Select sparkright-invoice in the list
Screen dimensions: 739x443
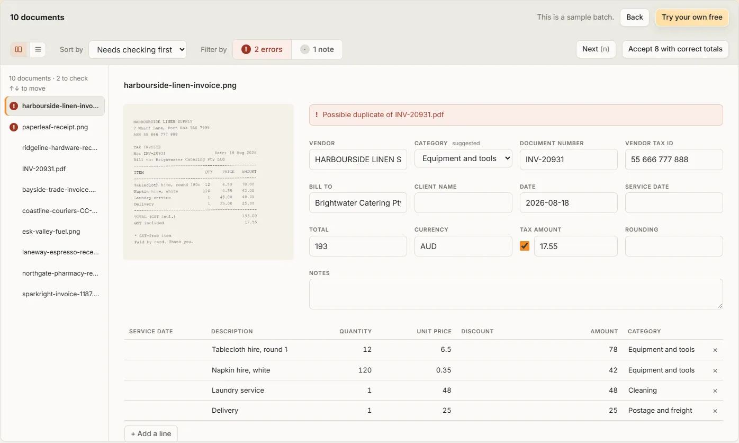(55, 294)
